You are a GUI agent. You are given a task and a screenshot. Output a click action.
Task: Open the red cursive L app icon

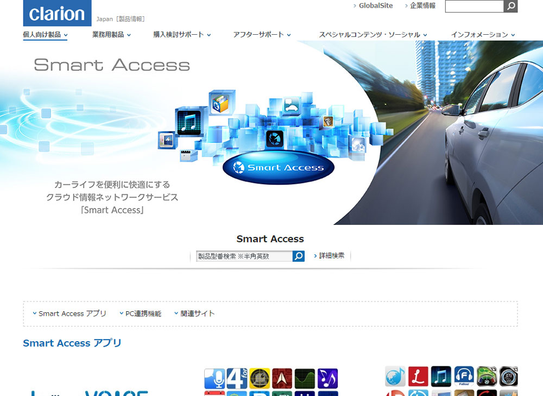[418, 376]
